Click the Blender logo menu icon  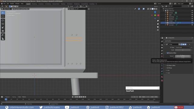tap(2, 4)
